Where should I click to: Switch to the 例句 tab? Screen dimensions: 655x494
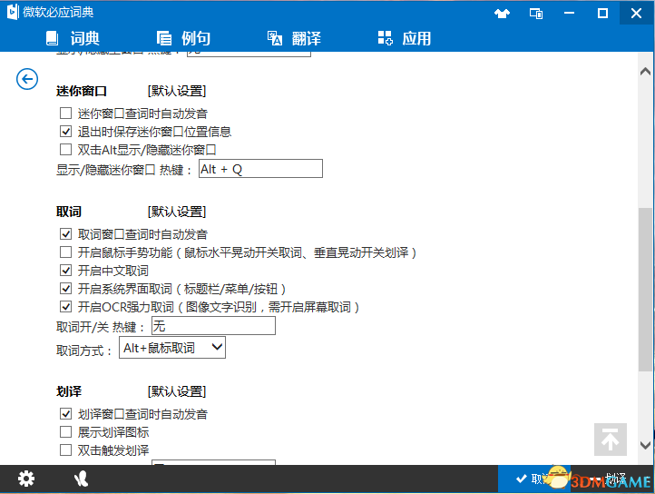click(x=183, y=38)
